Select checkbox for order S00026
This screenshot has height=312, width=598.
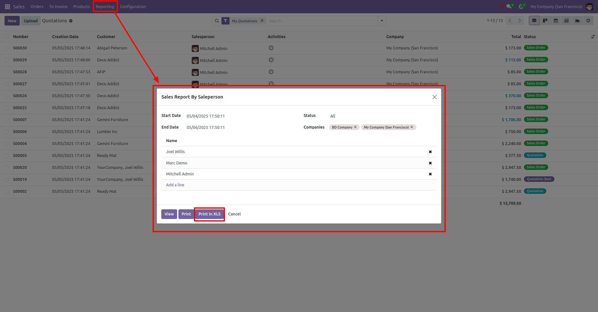pos(7,96)
